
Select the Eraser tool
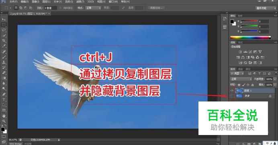point(4,73)
